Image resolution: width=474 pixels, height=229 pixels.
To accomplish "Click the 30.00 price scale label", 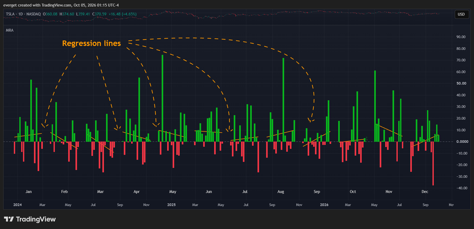I will [x=461, y=107].
